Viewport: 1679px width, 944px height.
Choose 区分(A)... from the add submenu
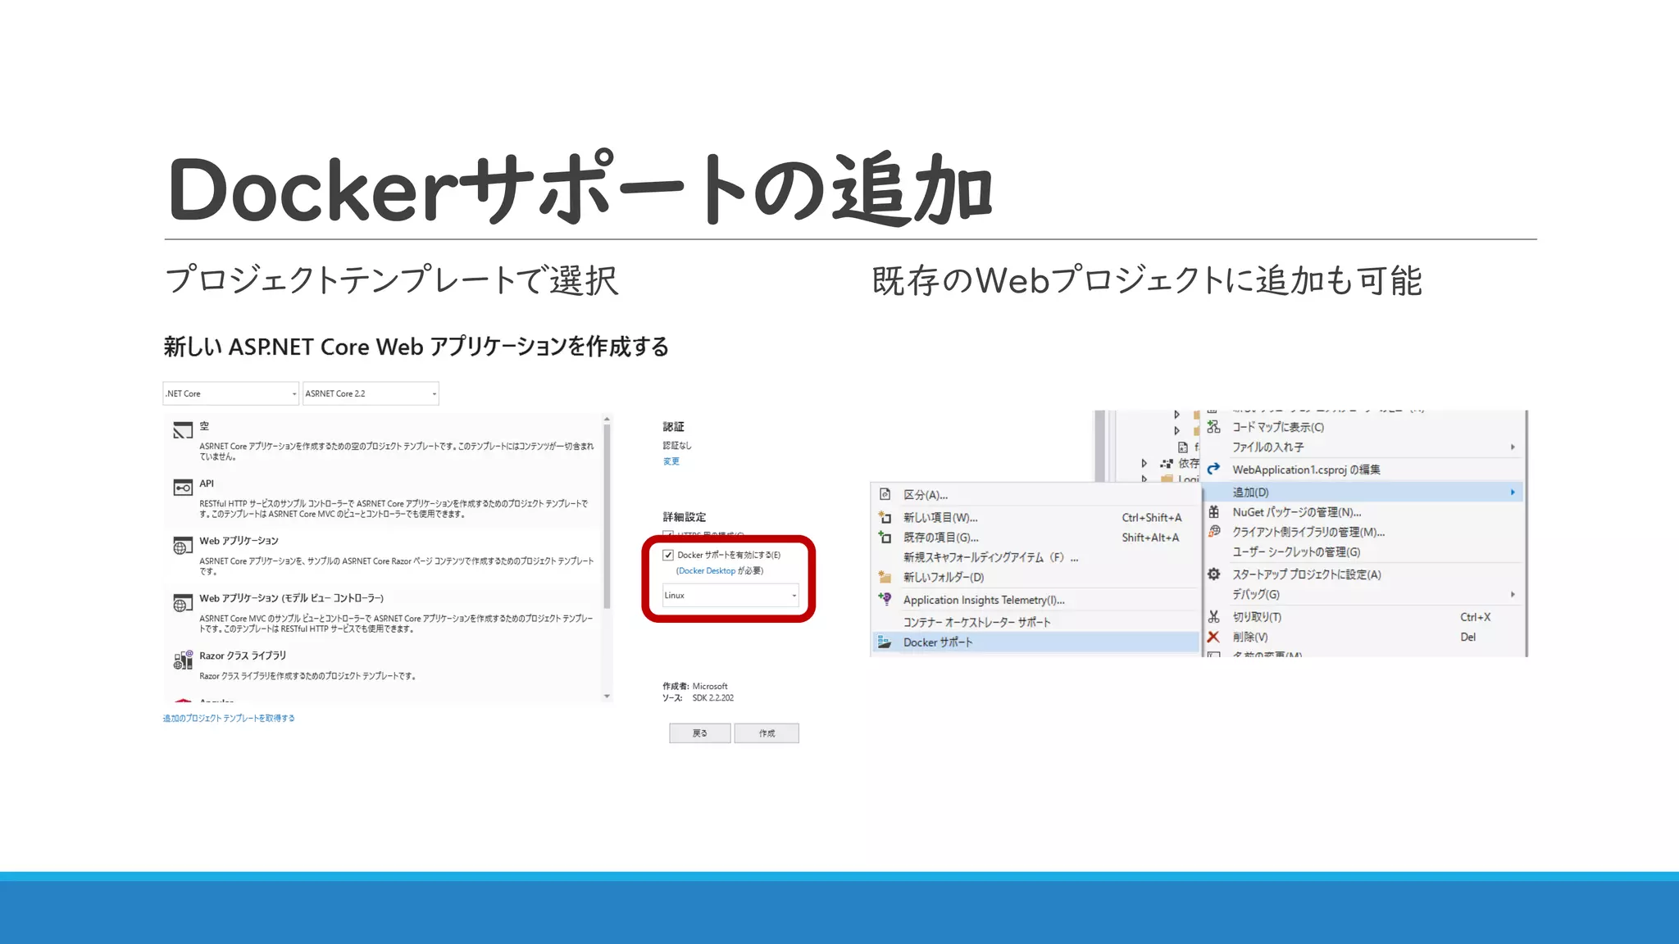[1035, 494]
